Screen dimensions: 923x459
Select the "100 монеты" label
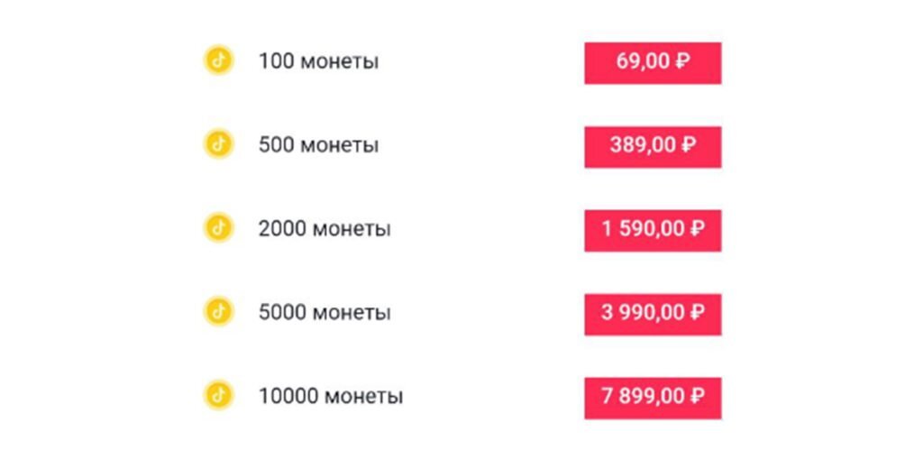tap(318, 61)
